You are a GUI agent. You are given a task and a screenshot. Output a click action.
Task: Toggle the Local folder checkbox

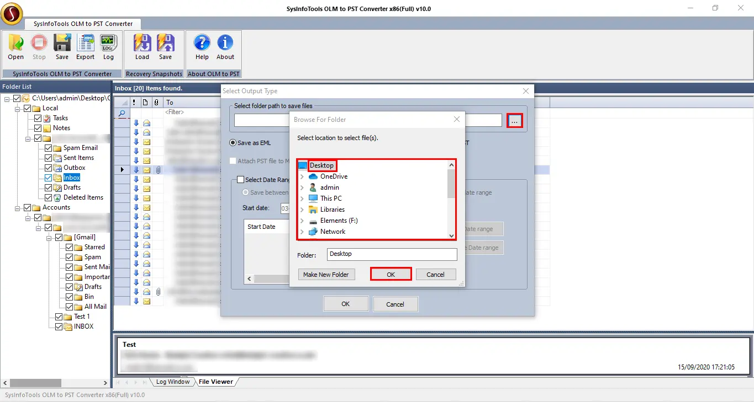(28, 108)
